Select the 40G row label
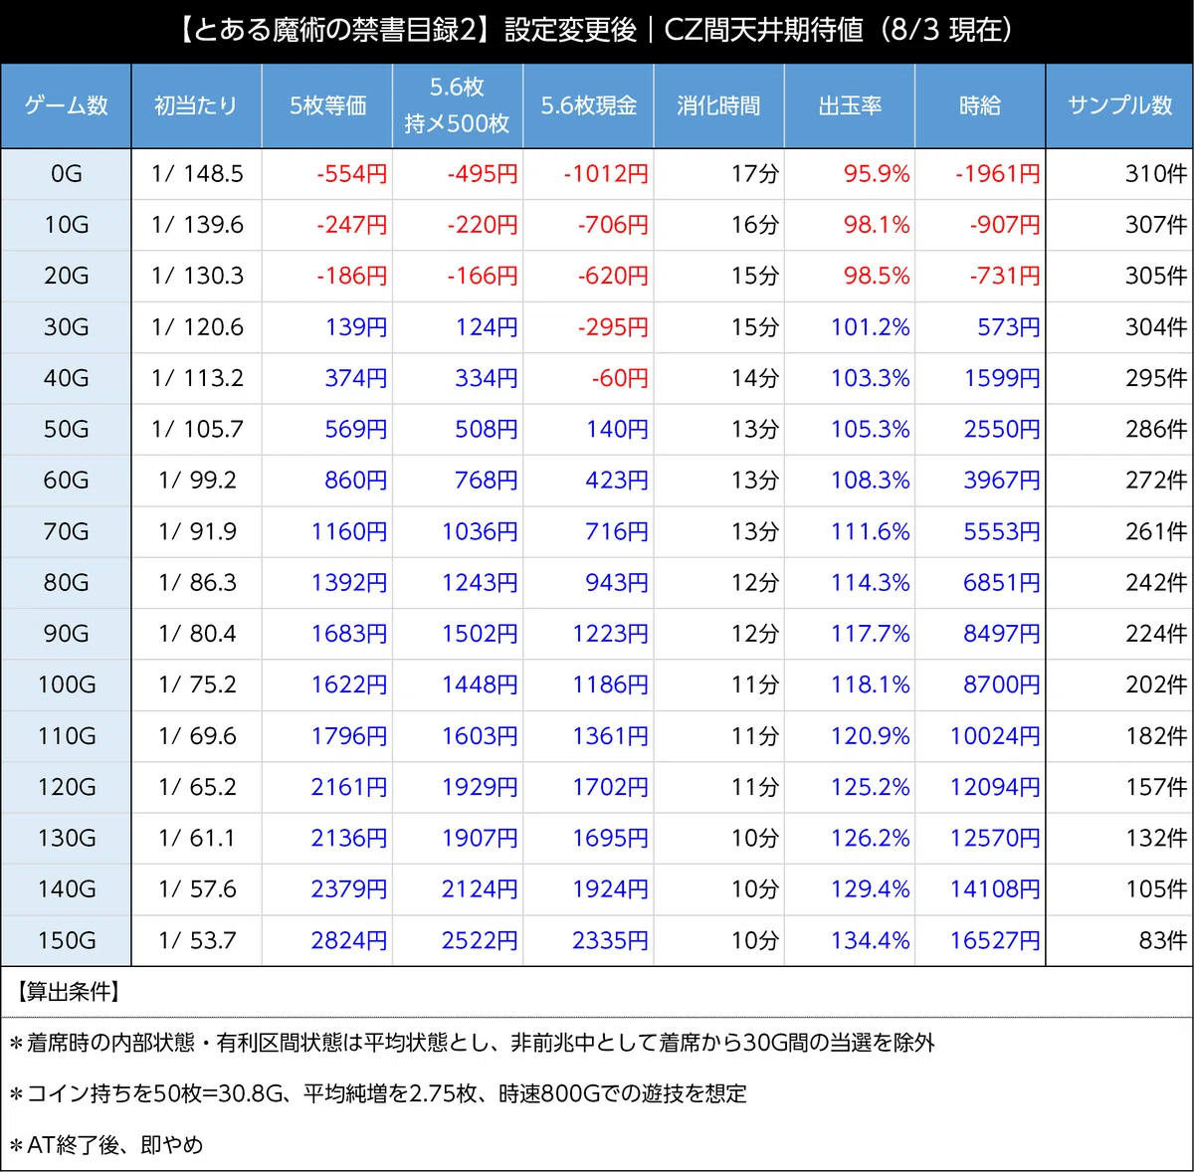The image size is (1194, 1172). (66, 378)
